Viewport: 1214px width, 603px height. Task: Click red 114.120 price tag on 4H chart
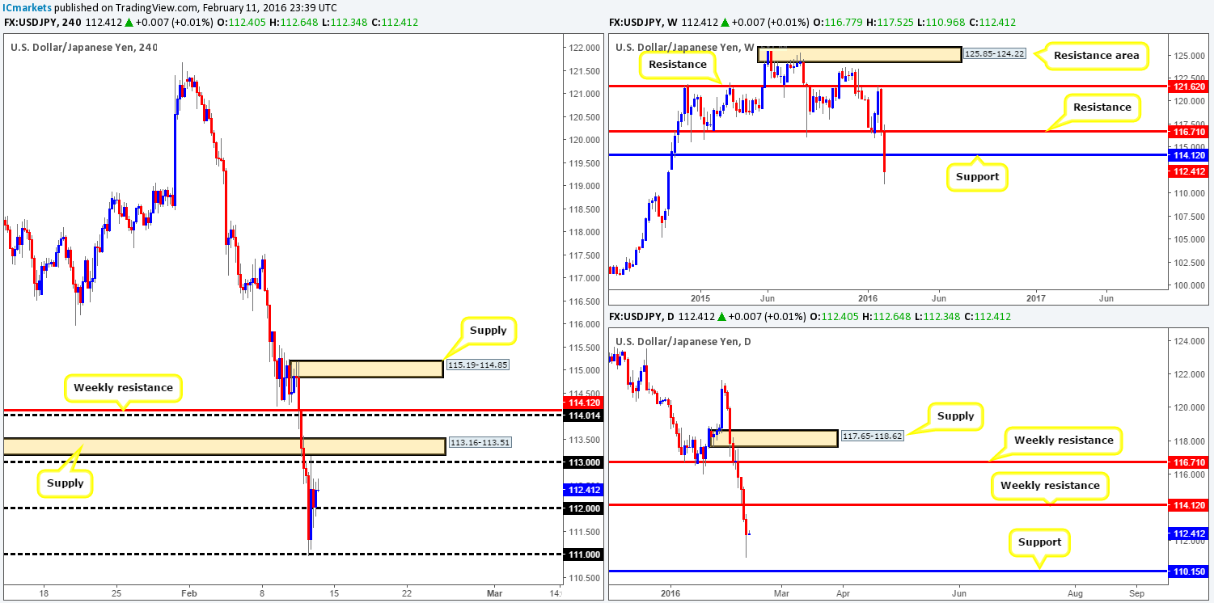click(x=582, y=402)
